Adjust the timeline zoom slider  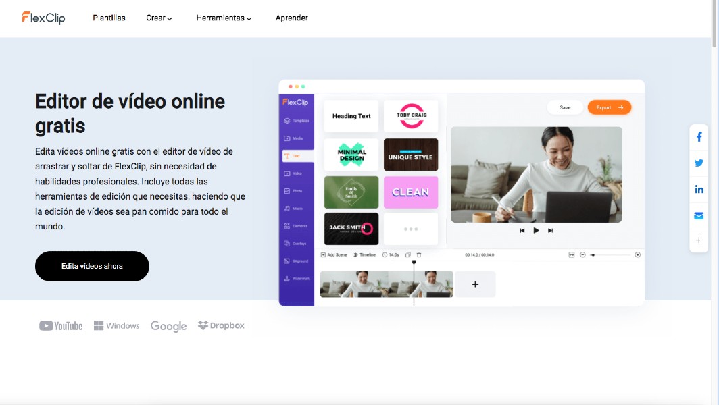(610, 254)
